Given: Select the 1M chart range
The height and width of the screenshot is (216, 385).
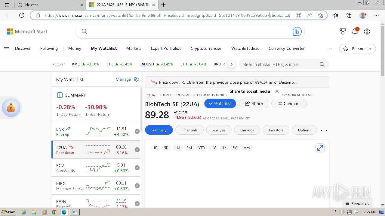Looking at the screenshot, I should point(177,148).
